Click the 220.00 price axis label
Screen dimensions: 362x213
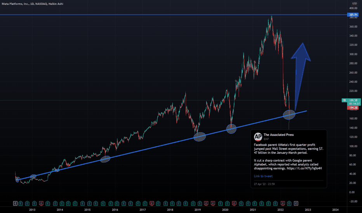click(x=353, y=91)
